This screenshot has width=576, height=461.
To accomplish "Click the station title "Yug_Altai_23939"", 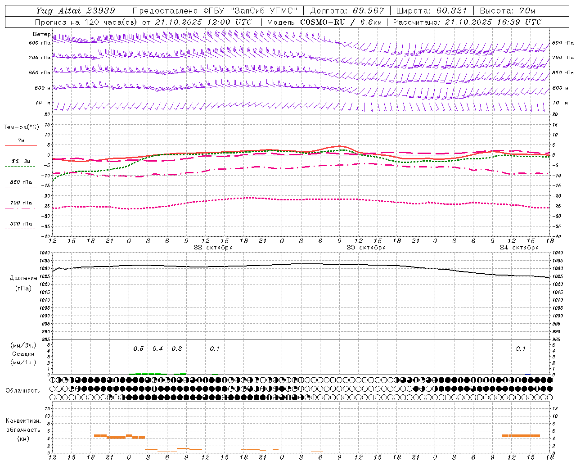I will [x=75, y=11].
